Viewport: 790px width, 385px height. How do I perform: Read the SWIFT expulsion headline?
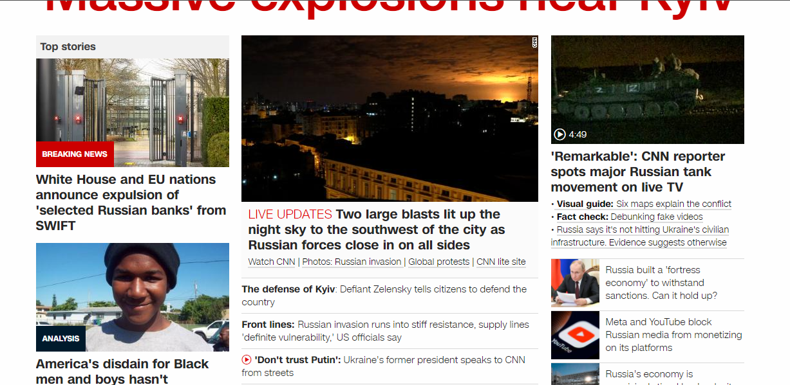131,202
